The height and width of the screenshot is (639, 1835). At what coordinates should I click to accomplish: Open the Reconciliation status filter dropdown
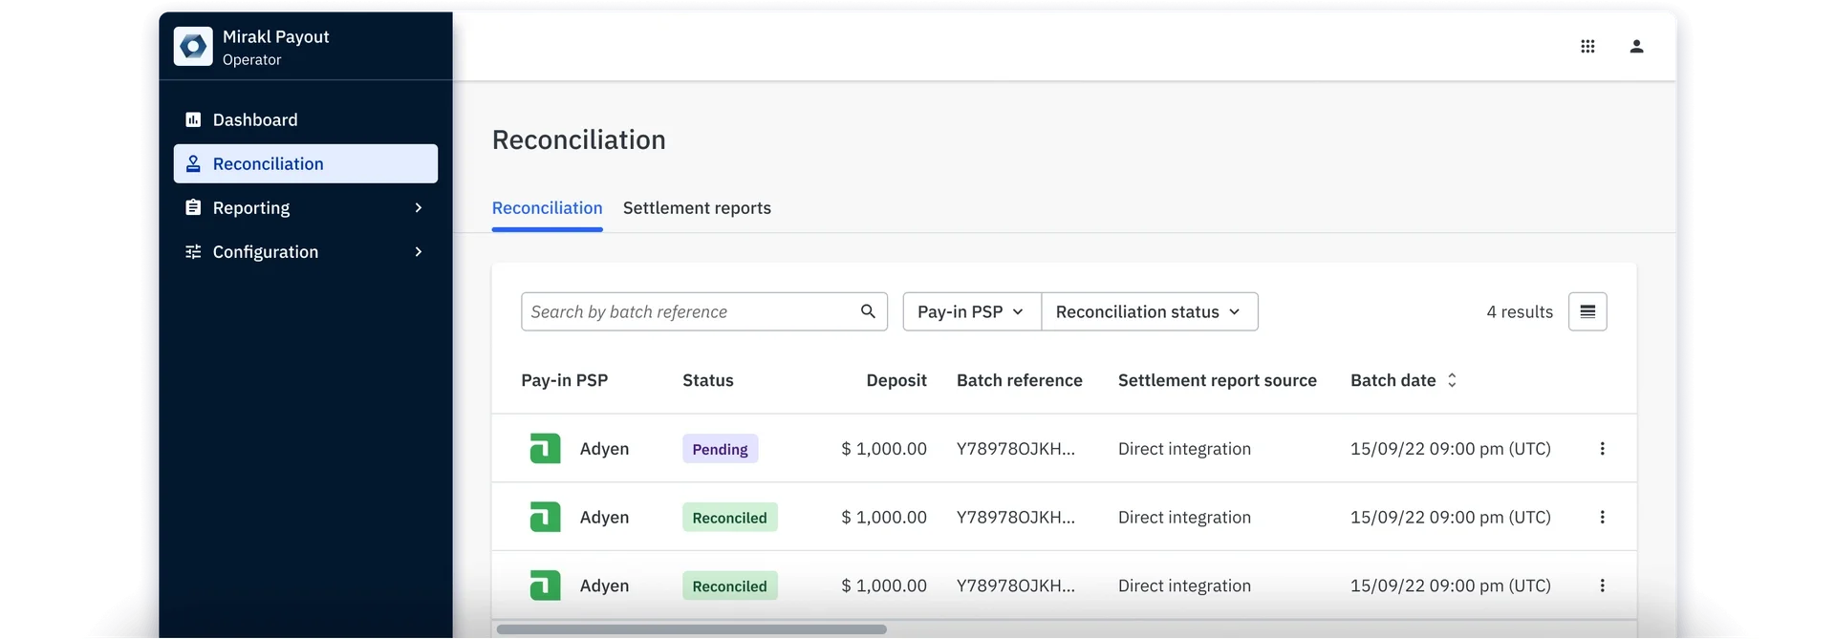[x=1149, y=312]
